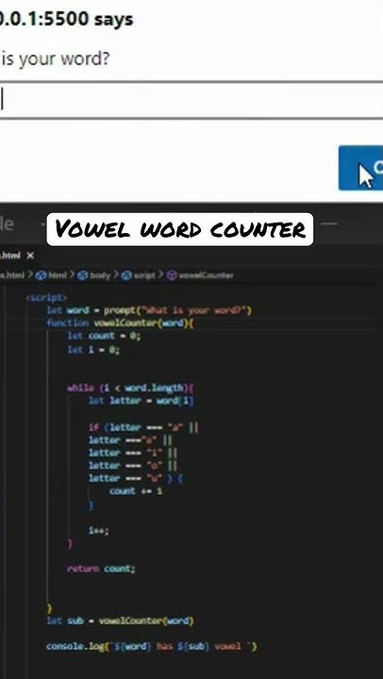This screenshot has height=679, width=383.
Task: Click the opening <script> tag line
Action: tap(46, 297)
